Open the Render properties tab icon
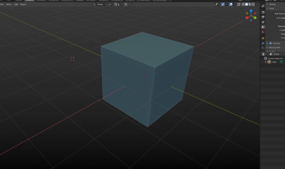The width and height of the screenshot is (285, 169). (x=263, y=12)
